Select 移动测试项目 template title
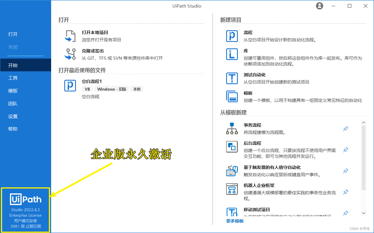Viewport: 374px width, 233px height. [257, 210]
